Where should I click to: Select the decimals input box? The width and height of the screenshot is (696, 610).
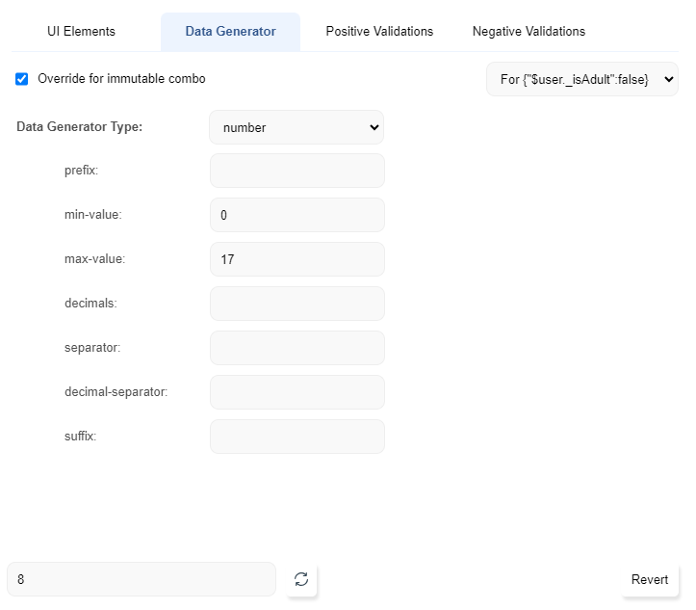coord(296,304)
